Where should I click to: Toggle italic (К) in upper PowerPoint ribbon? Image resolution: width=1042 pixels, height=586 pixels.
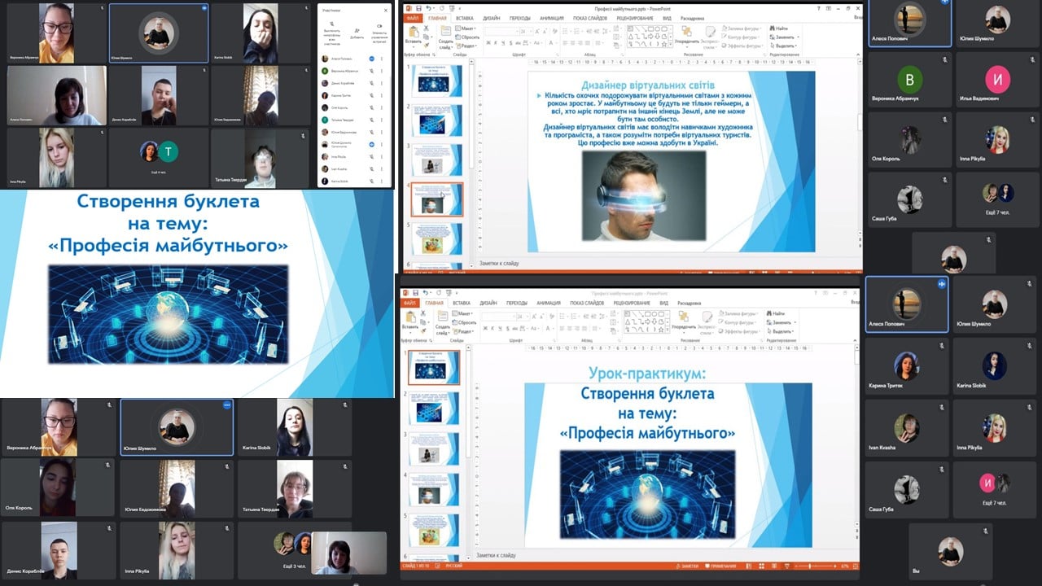point(496,43)
